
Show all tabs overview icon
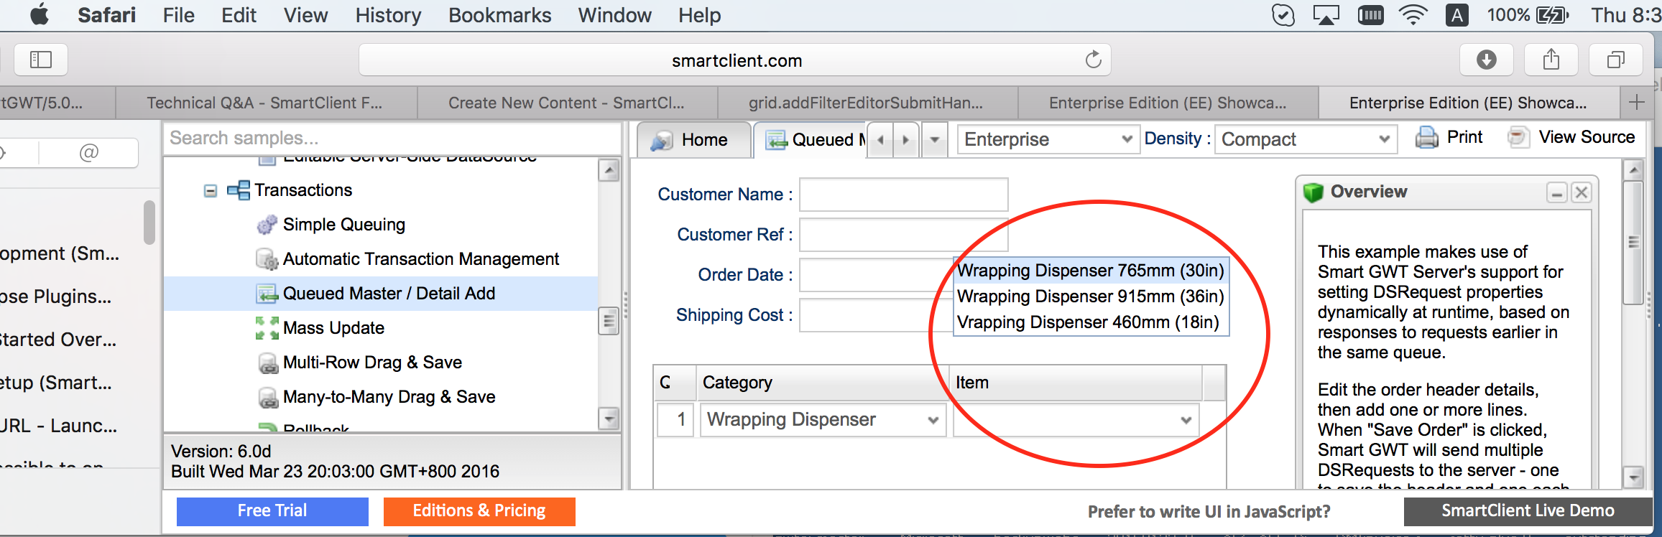[1615, 60]
